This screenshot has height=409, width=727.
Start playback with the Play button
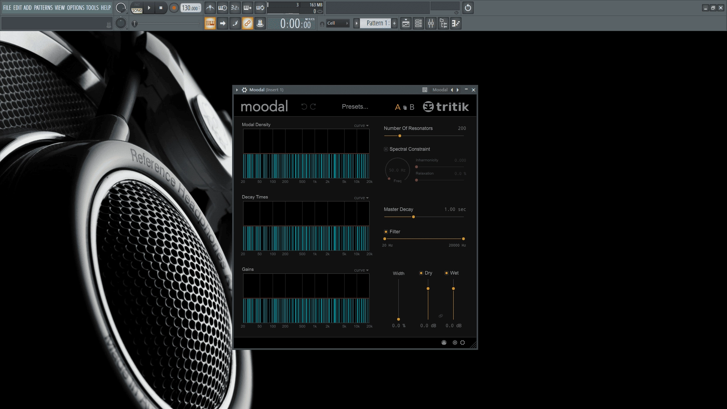click(149, 8)
